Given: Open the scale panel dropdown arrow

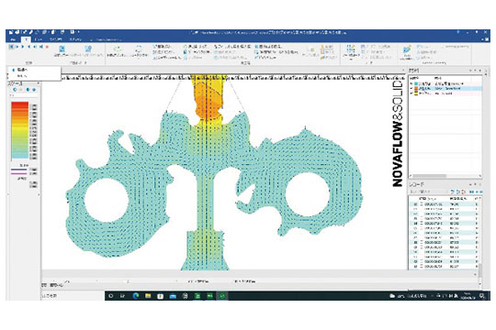Looking at the screenshot, I should [39, 83].
